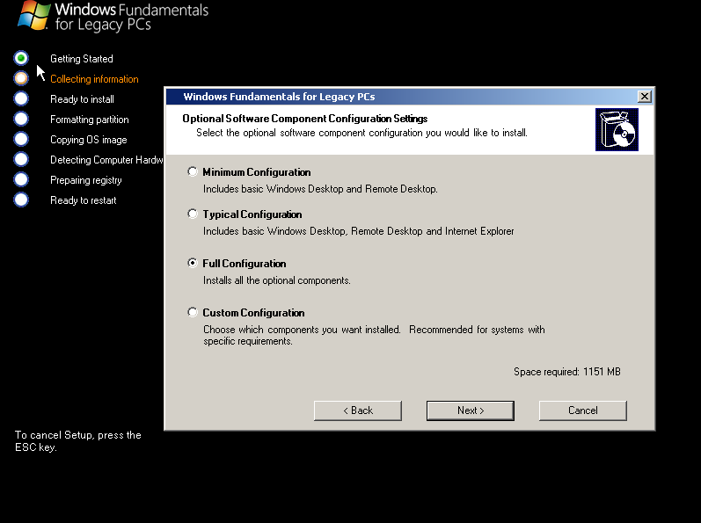Click the Copying OS image label
The height and width of the screenshot is (523, 701).
89,140
